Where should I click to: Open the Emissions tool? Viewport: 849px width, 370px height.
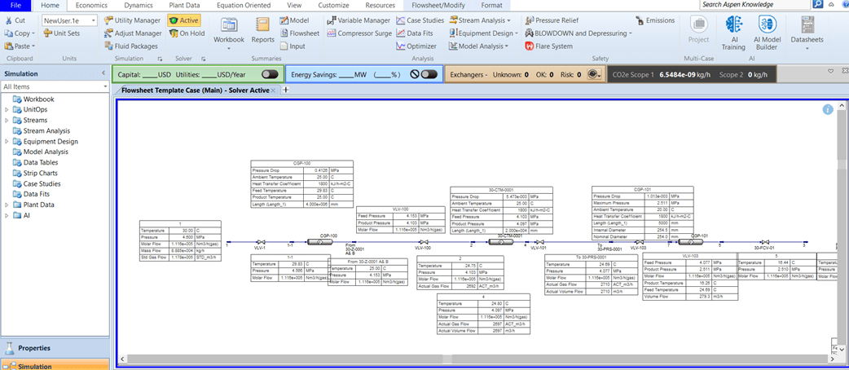point(656,20)
